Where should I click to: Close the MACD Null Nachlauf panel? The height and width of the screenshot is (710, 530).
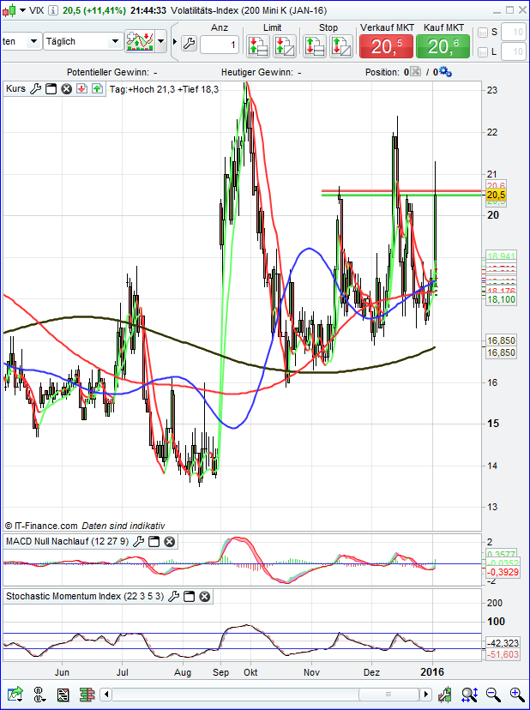point(170,541)
